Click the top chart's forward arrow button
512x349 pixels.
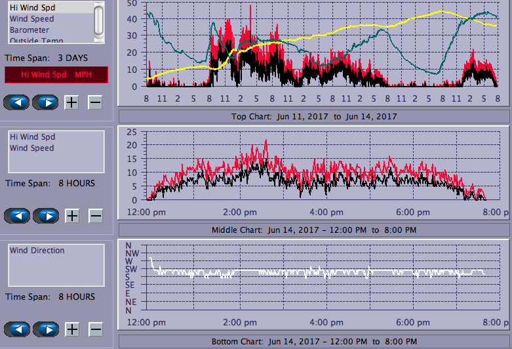[45, 102]
